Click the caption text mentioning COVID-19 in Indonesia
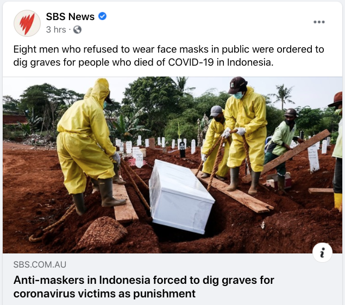Viewport: 345px width, 305px height. click(221, 62)
